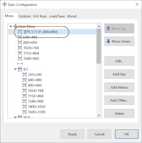The height and width of the screenshot is (143, 142).
Task: Click the Move Down button
Action: point(119,41)
